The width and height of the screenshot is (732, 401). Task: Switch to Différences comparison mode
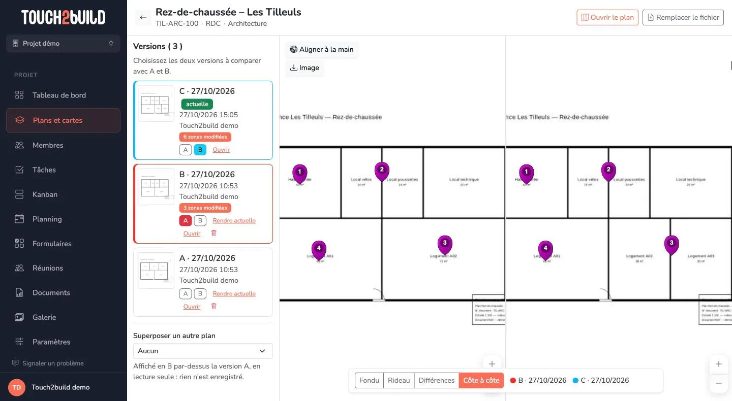[x=436, y=380]
